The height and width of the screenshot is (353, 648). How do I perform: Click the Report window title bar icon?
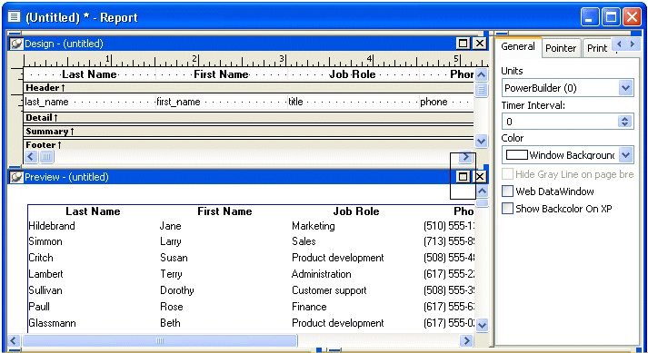coord(14,17)
